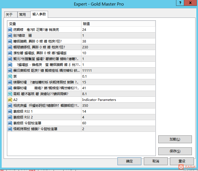The width and height of the screenshot is (198, 171).
Task: Switch to the 常用 tab
Action: pos(24,14)
